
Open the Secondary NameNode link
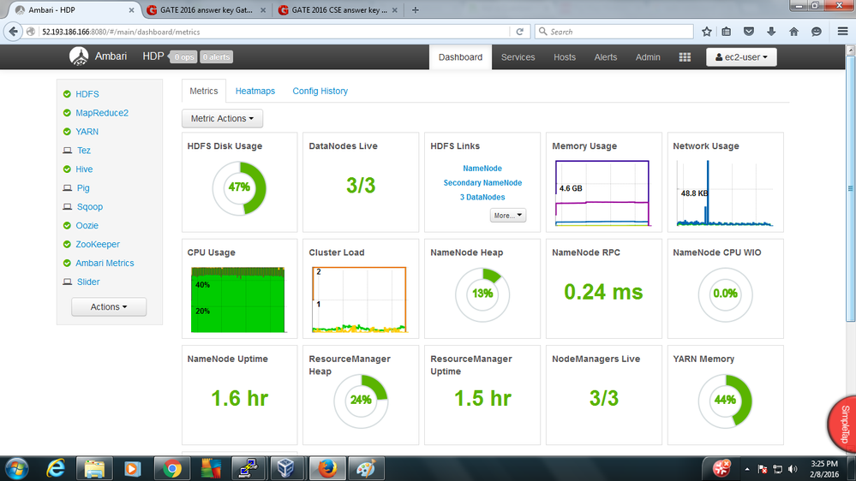tap(482, 183)
